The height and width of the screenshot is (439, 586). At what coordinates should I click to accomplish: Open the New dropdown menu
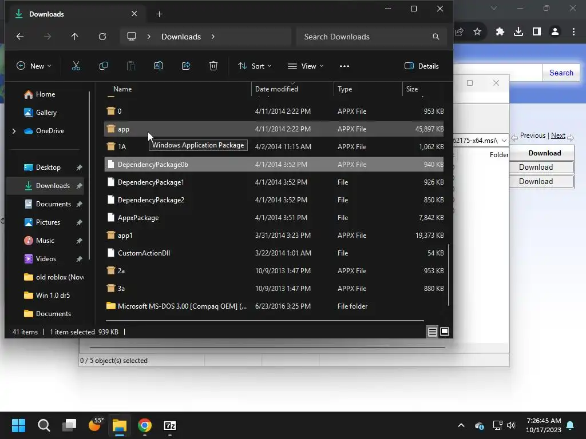[x=34, y=66]
